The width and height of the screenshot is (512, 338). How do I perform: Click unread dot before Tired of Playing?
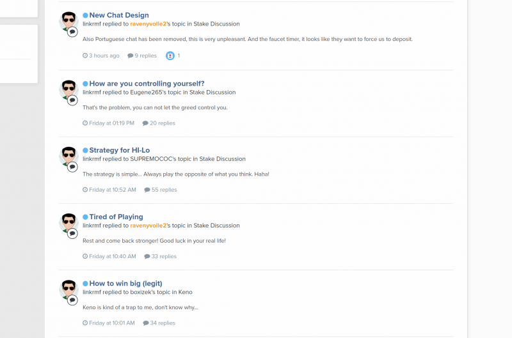click(x=85, y=217)
